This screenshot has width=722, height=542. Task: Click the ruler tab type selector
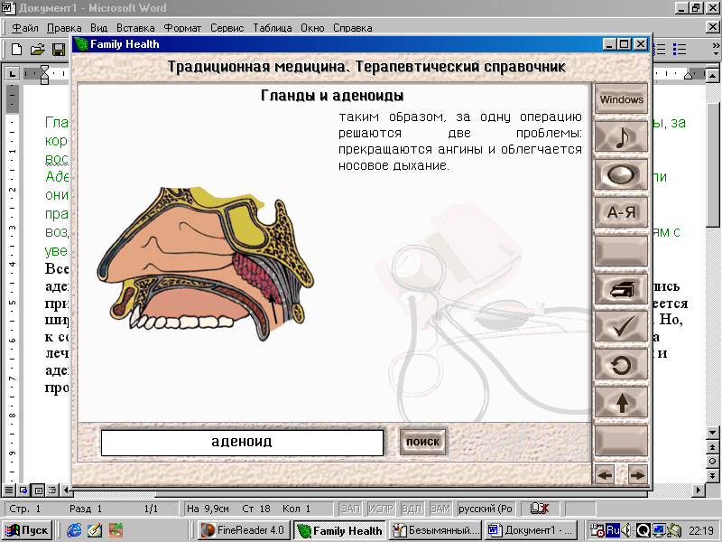[x=13, y=74]
